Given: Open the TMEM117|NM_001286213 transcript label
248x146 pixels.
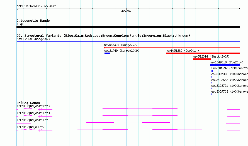Looking at the screenshot, I should point(33,120).
